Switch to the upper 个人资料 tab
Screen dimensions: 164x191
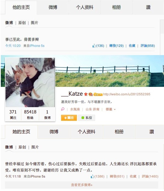pyautogui.click(x=85, y=7)
